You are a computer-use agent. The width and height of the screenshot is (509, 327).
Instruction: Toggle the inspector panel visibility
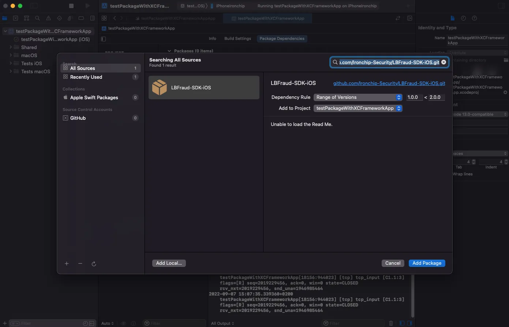[x=501, y=6]
